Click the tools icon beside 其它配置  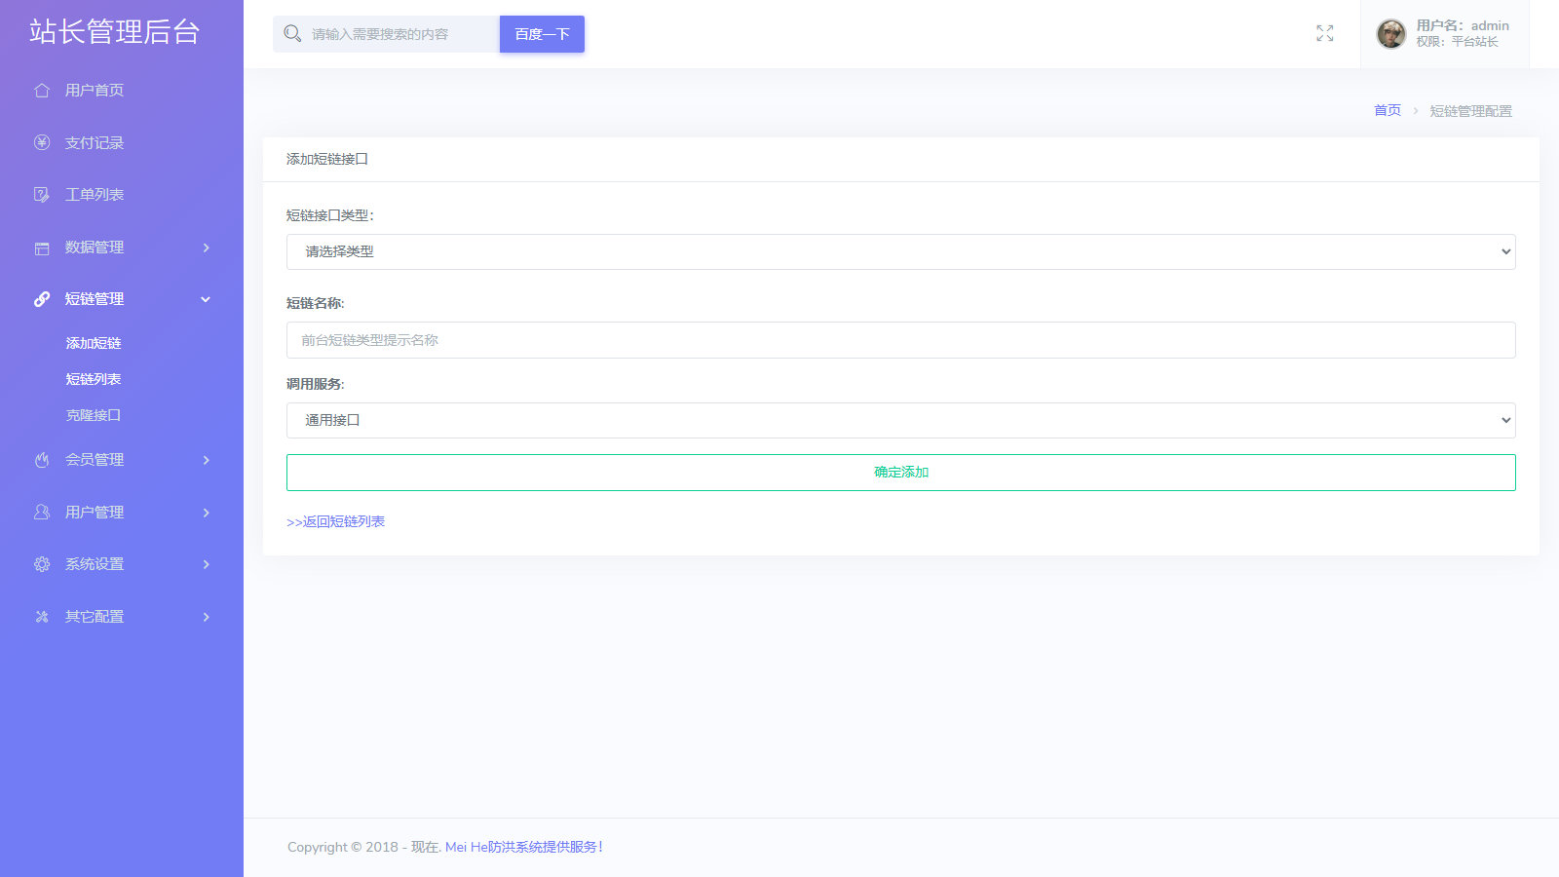pos(42,617)
